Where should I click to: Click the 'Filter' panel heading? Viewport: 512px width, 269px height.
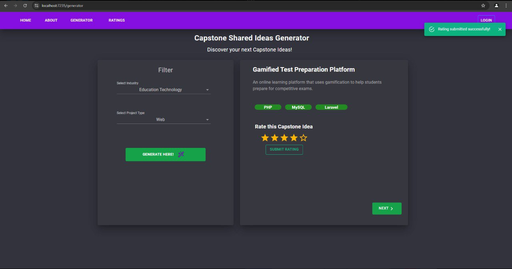pos(166,70)
